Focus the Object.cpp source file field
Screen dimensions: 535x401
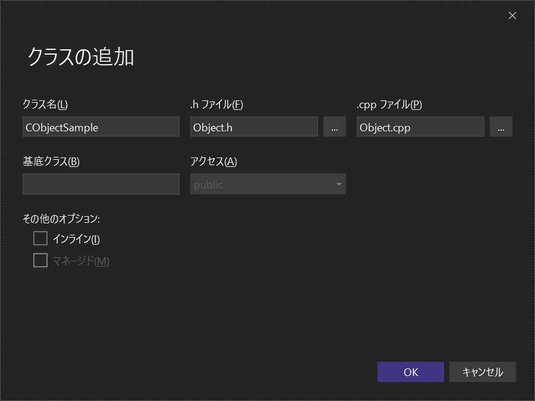[x=420, y=127]
